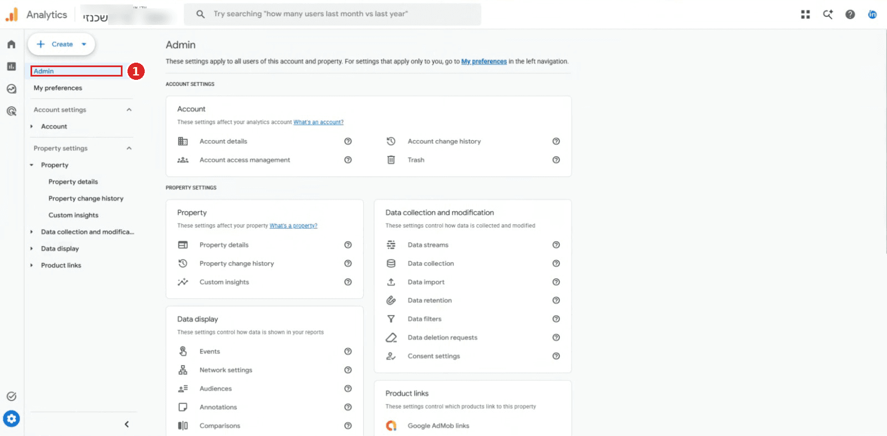
Task: Select My preferences in left navigation
Action: point(58,88)
